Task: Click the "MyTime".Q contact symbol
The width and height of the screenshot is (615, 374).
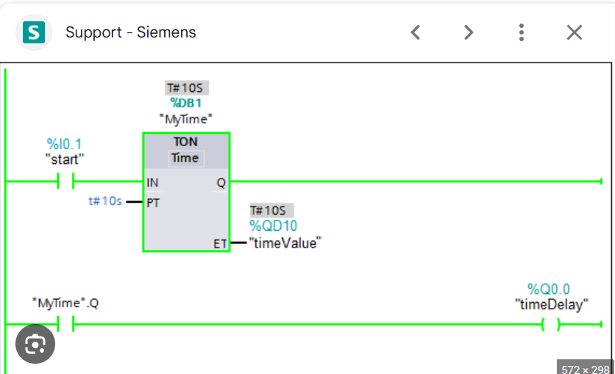Action: pyautogui.click(x=65, y=323)
